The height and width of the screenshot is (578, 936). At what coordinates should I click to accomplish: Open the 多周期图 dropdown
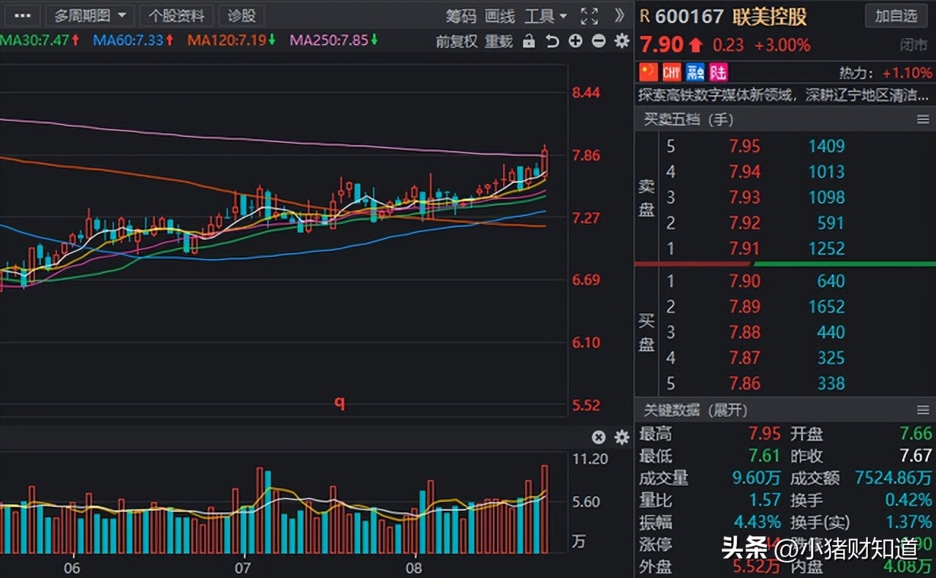click(89, 15)
